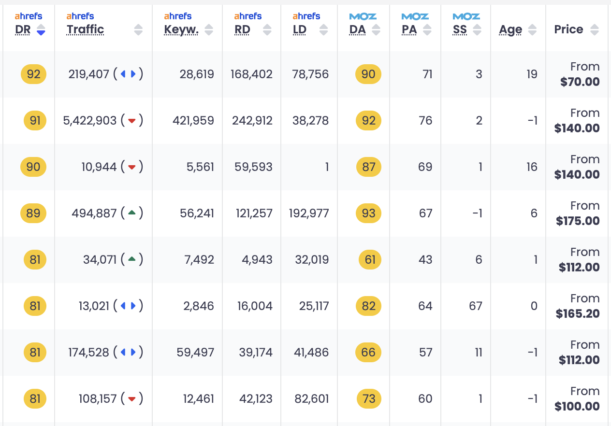The image size is (611, 426).
Task: Click sort arrows beside PA header
Action: [427, 30]
